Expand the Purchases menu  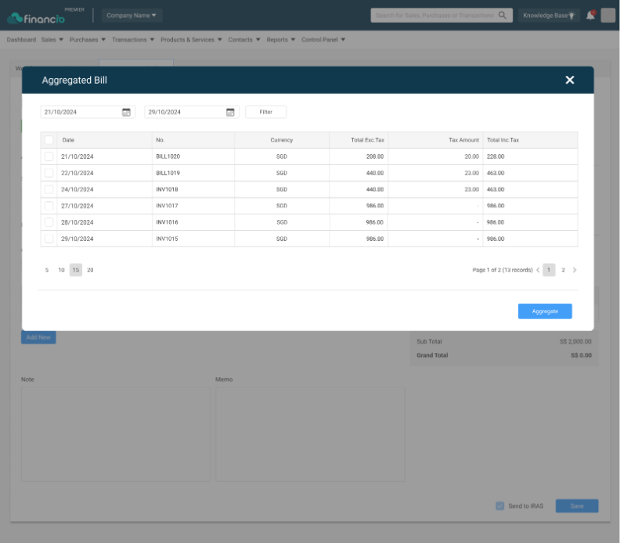pyautogui.click(x=88, y=40)
